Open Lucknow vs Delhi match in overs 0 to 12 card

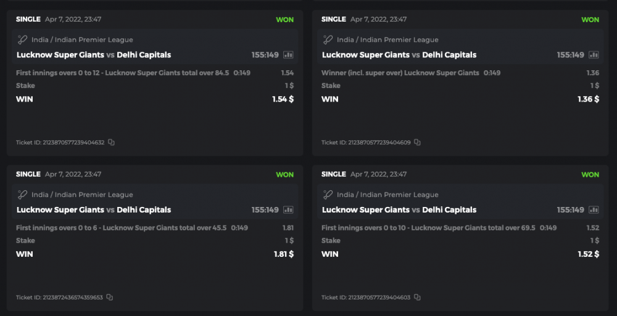(94, 55)
